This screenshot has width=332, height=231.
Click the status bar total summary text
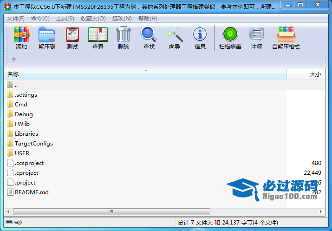[228, 222]
